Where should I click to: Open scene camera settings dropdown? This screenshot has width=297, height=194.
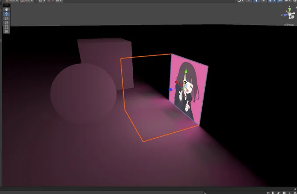click(x=288, y=1)
